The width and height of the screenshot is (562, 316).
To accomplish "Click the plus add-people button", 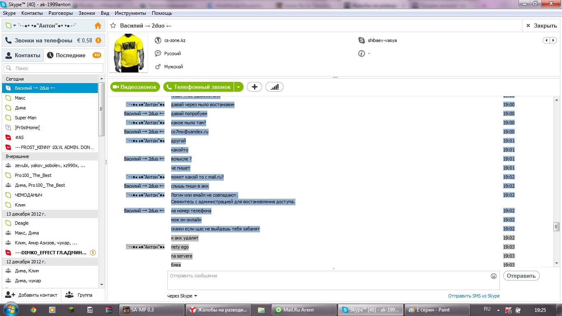I will 254,87.
